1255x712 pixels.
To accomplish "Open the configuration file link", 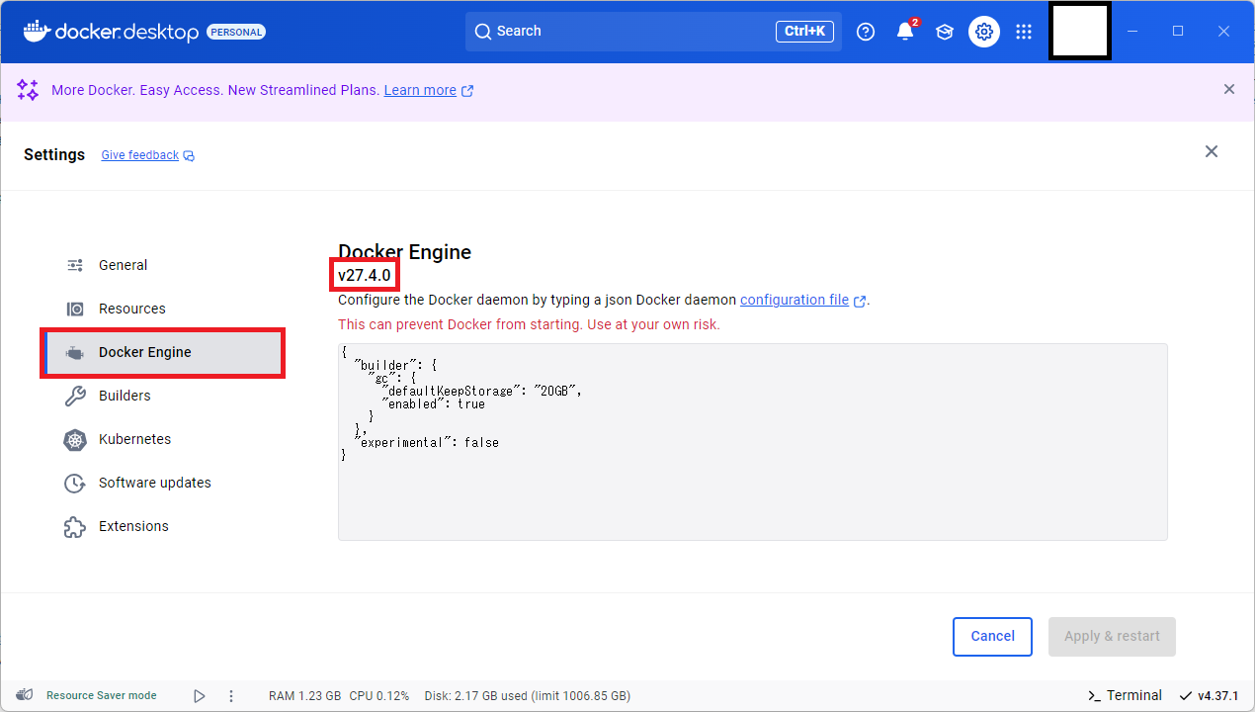I will tap(795, 300).
